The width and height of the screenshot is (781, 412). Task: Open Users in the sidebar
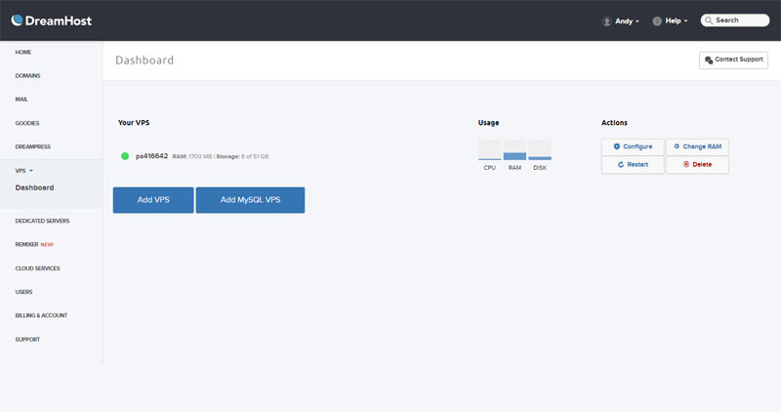coord(23,292)
